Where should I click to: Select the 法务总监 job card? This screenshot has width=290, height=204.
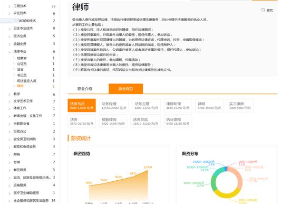(x=146, y=121)
